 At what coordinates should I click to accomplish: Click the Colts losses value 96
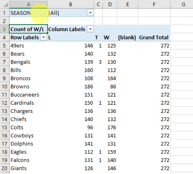[x=90, y=128]
